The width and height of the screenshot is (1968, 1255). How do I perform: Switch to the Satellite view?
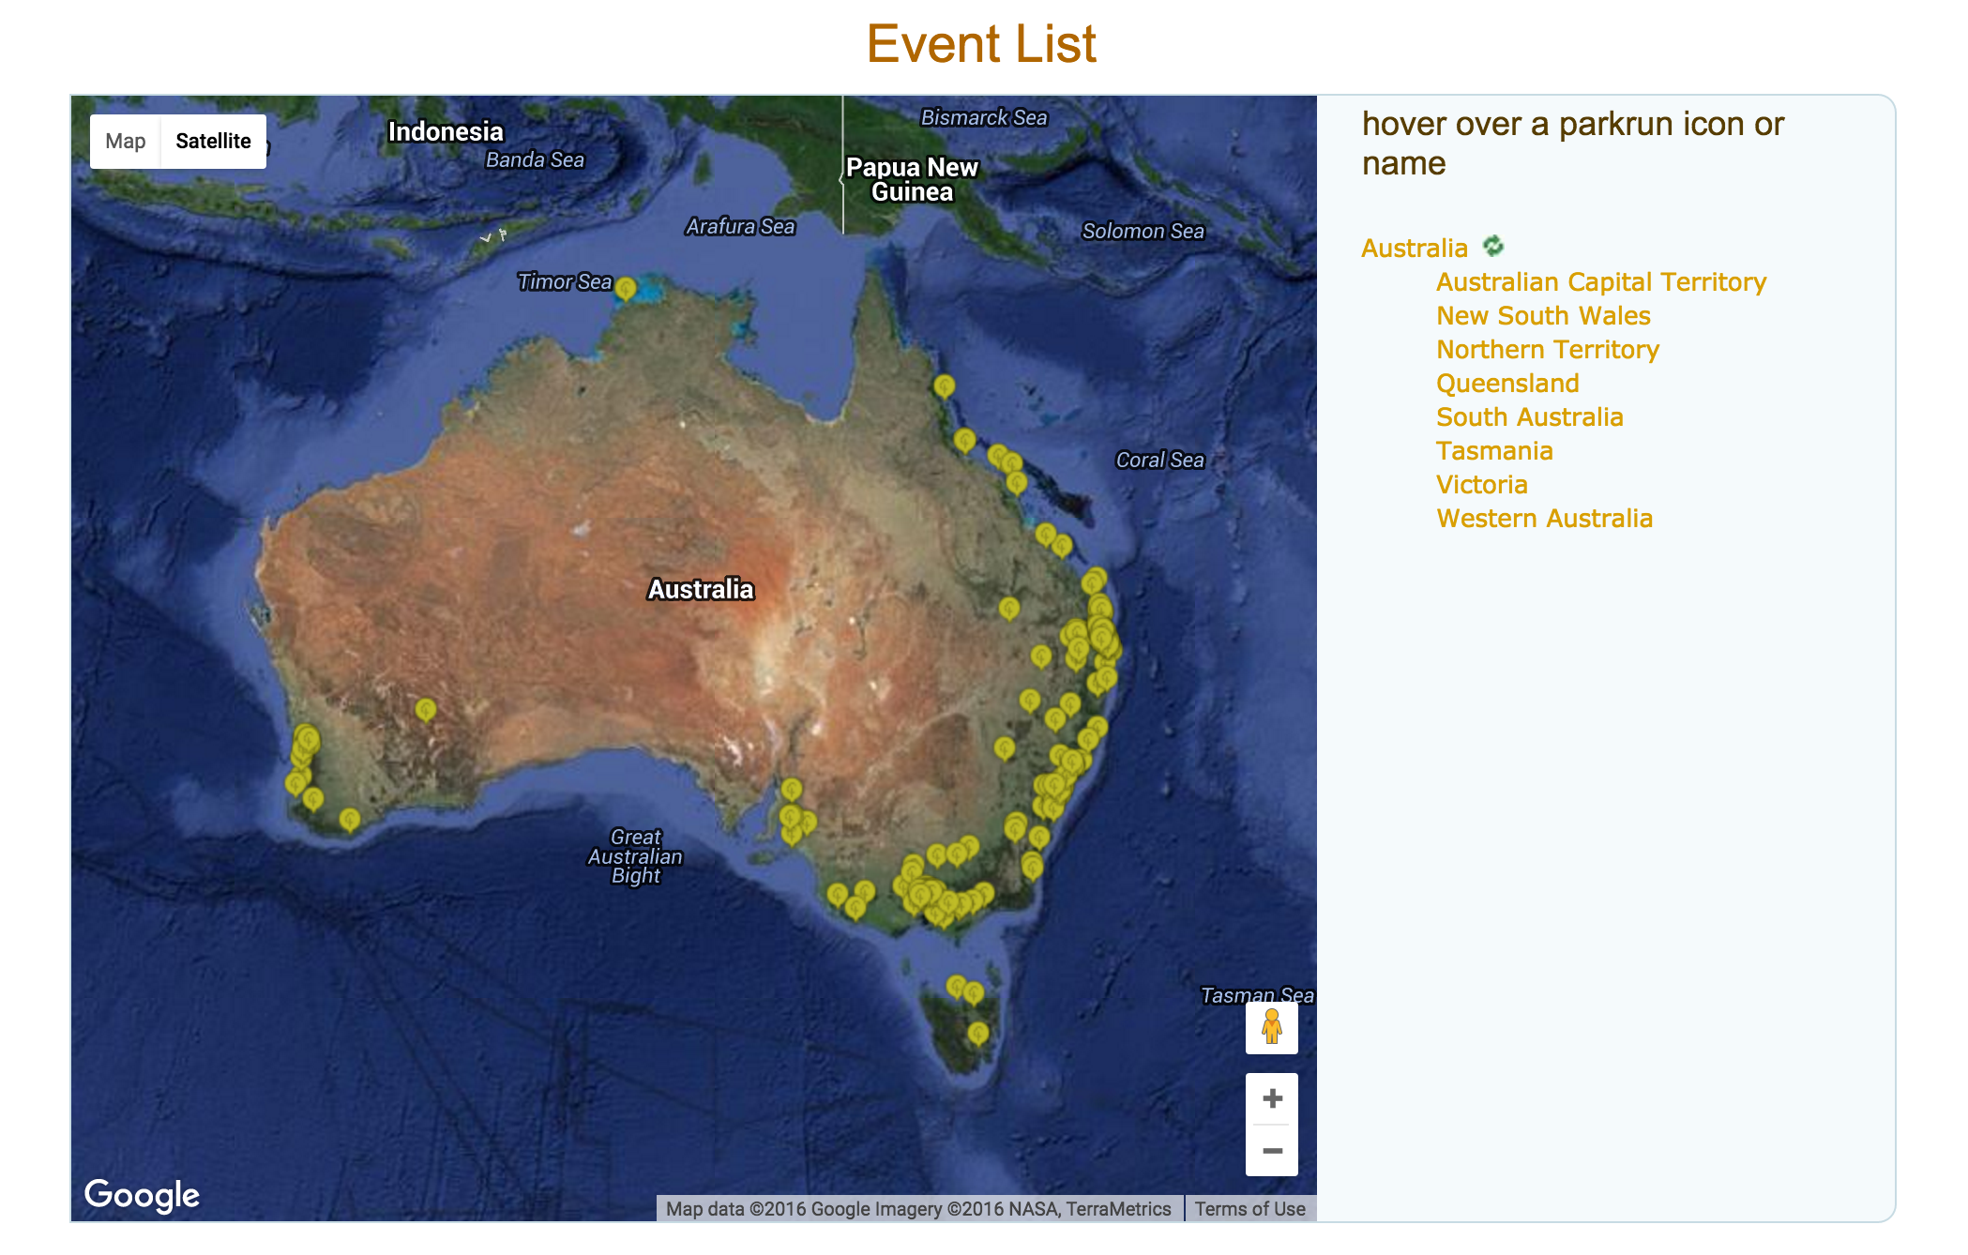tap(213, 142)
